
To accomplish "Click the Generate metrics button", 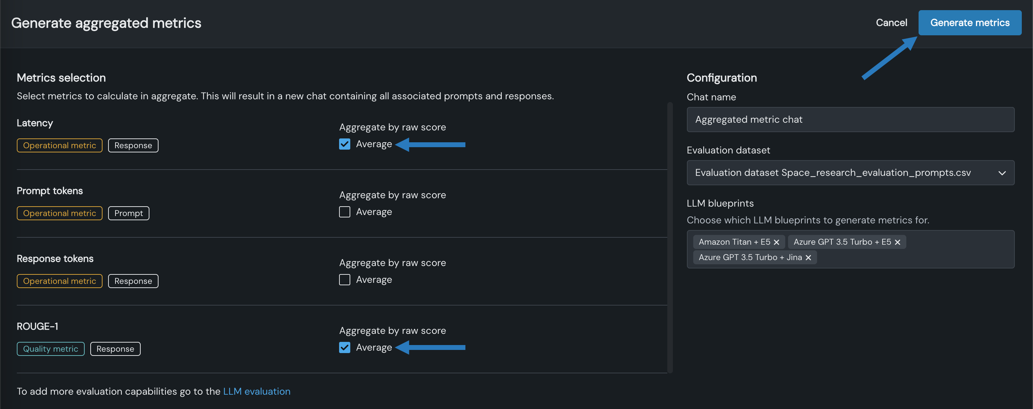I will (969, 23).
